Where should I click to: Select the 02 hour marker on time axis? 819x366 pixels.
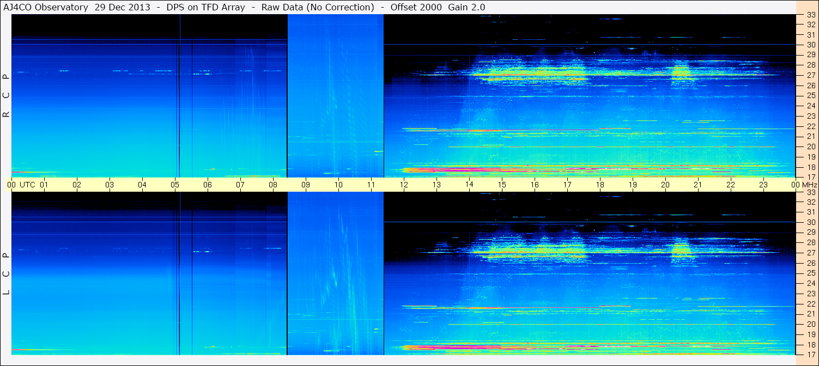(x=77, y=185)
